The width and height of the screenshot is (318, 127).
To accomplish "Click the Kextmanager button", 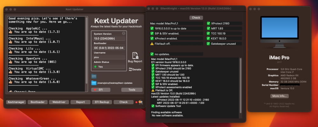I will pyautogui.click(x=16, y=102).
